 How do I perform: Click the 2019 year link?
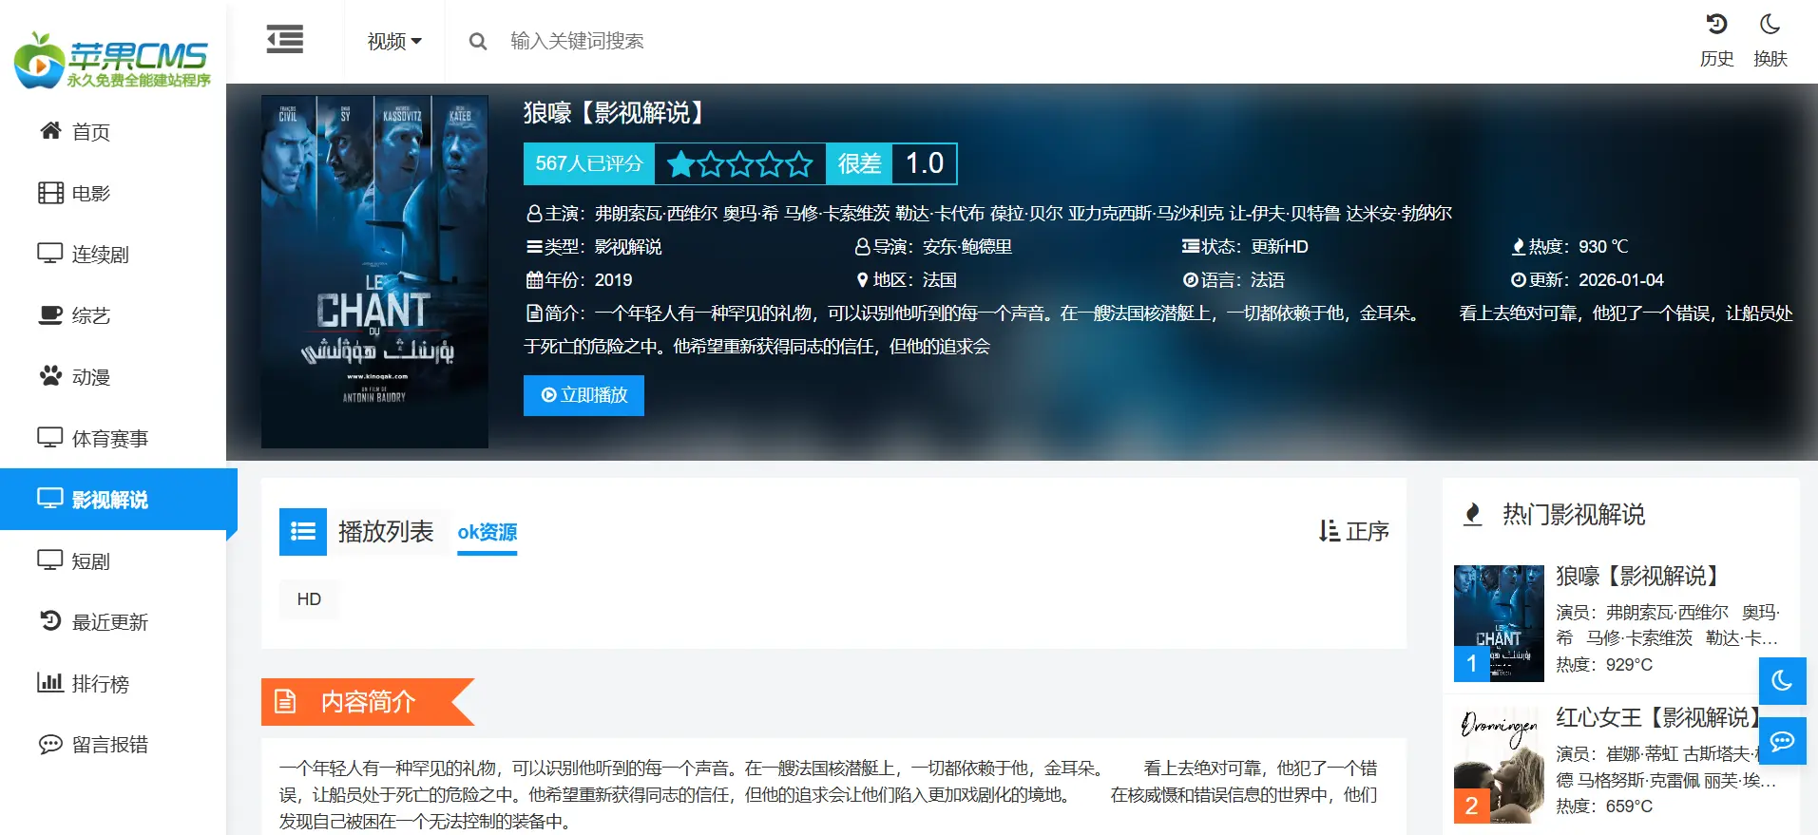click(x=613, y=280)
